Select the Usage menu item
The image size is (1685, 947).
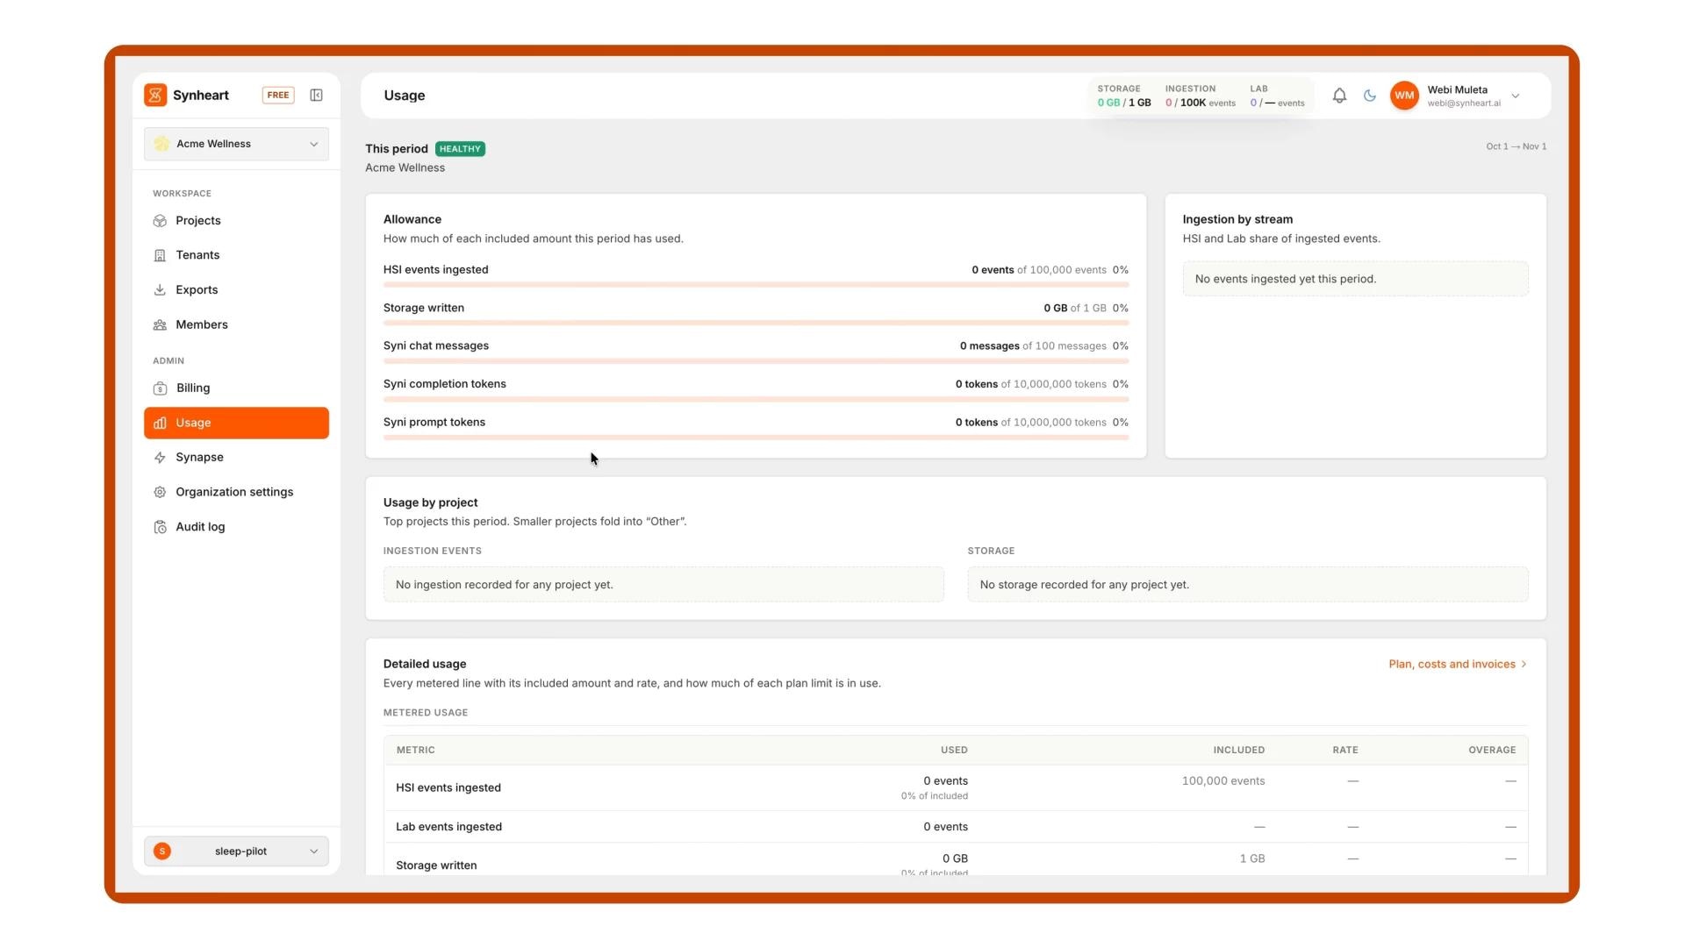pos(236,423)
